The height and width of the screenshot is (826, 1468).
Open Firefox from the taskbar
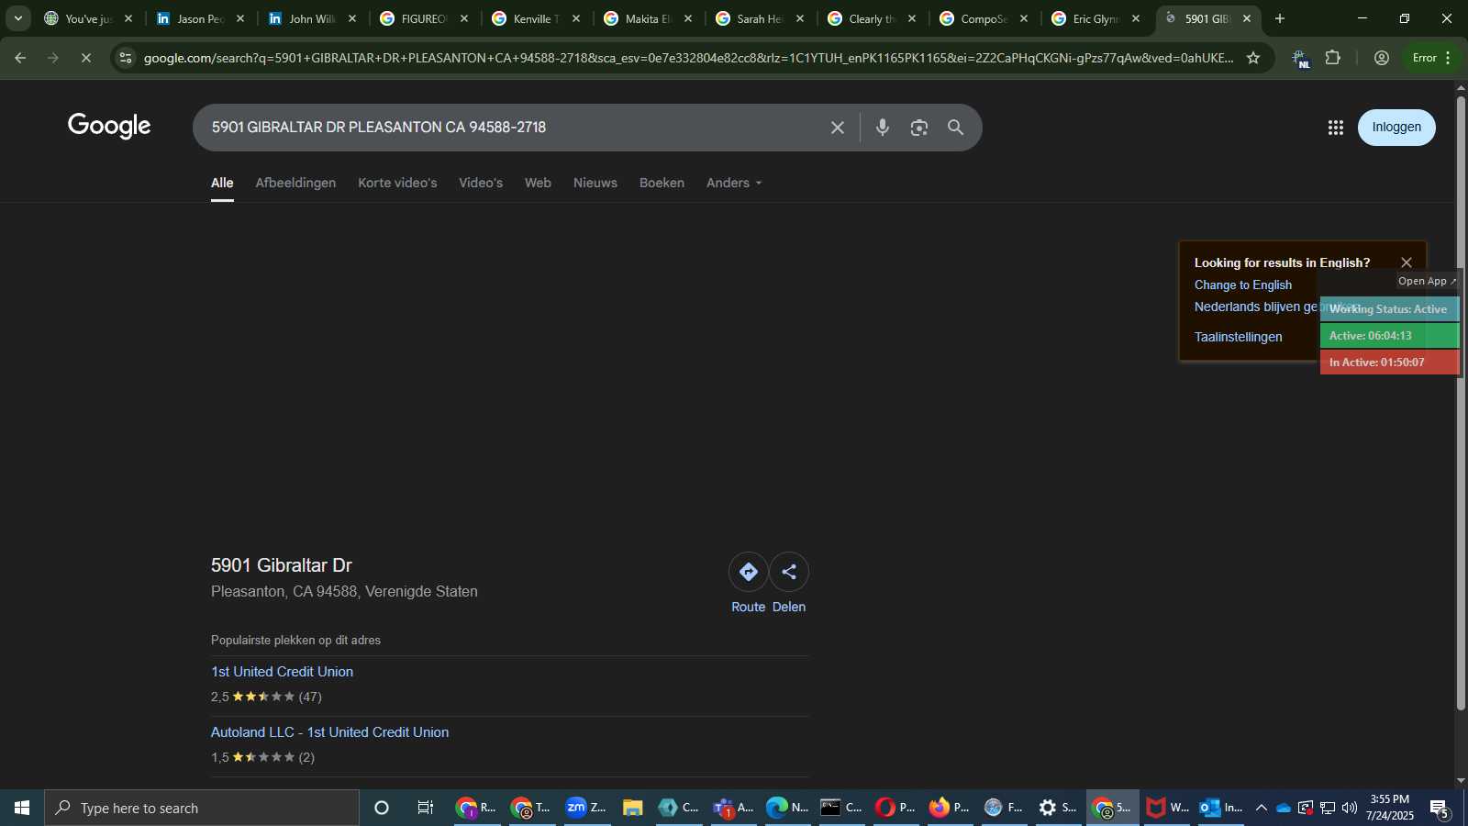(949, 808)
